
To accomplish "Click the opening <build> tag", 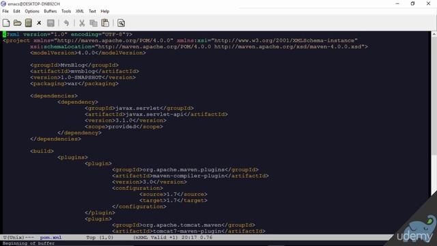I will [42, 151].
